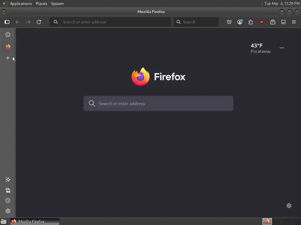301x225 pixels.
Task: Open history clock icon in sidebar
Action: [x=8, y=200]
